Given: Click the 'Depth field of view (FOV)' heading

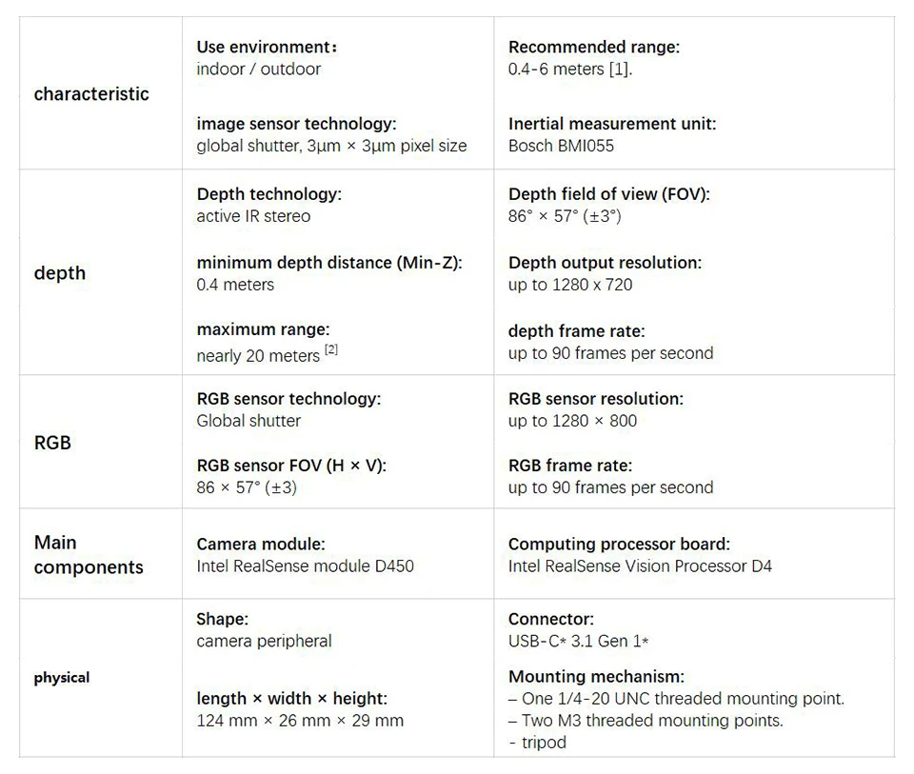Looking at the screenshot, I should (x=608, y=194).
